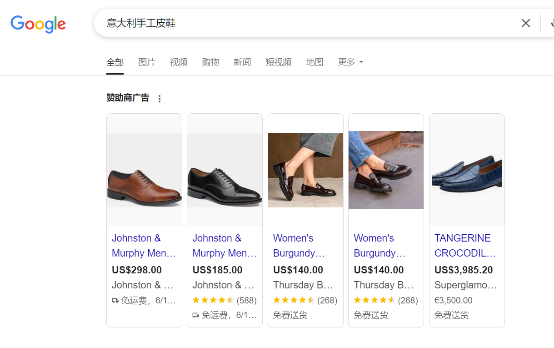
Task: Select the 全部 tab
Action: click(115, 62)
